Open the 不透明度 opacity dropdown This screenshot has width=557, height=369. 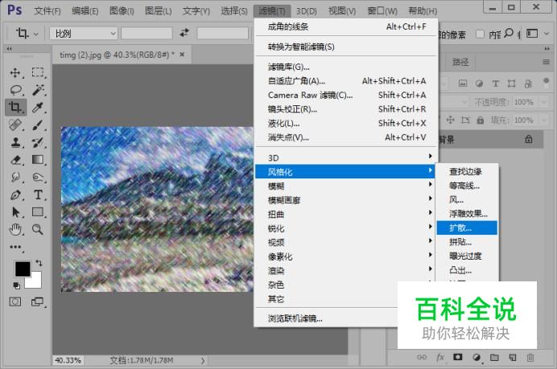[544, 102]
